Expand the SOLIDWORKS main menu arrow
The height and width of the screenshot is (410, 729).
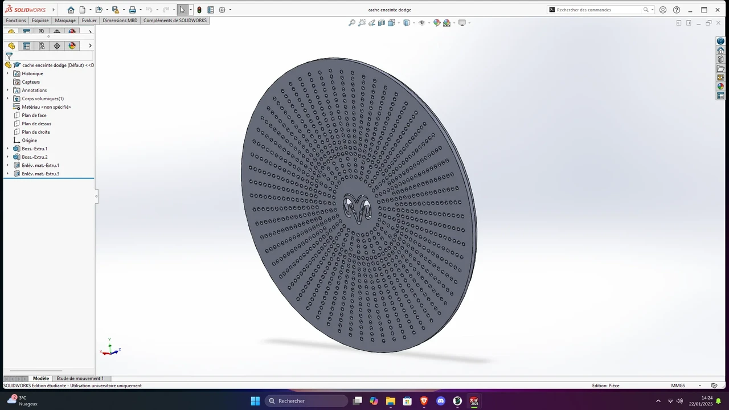53,10
